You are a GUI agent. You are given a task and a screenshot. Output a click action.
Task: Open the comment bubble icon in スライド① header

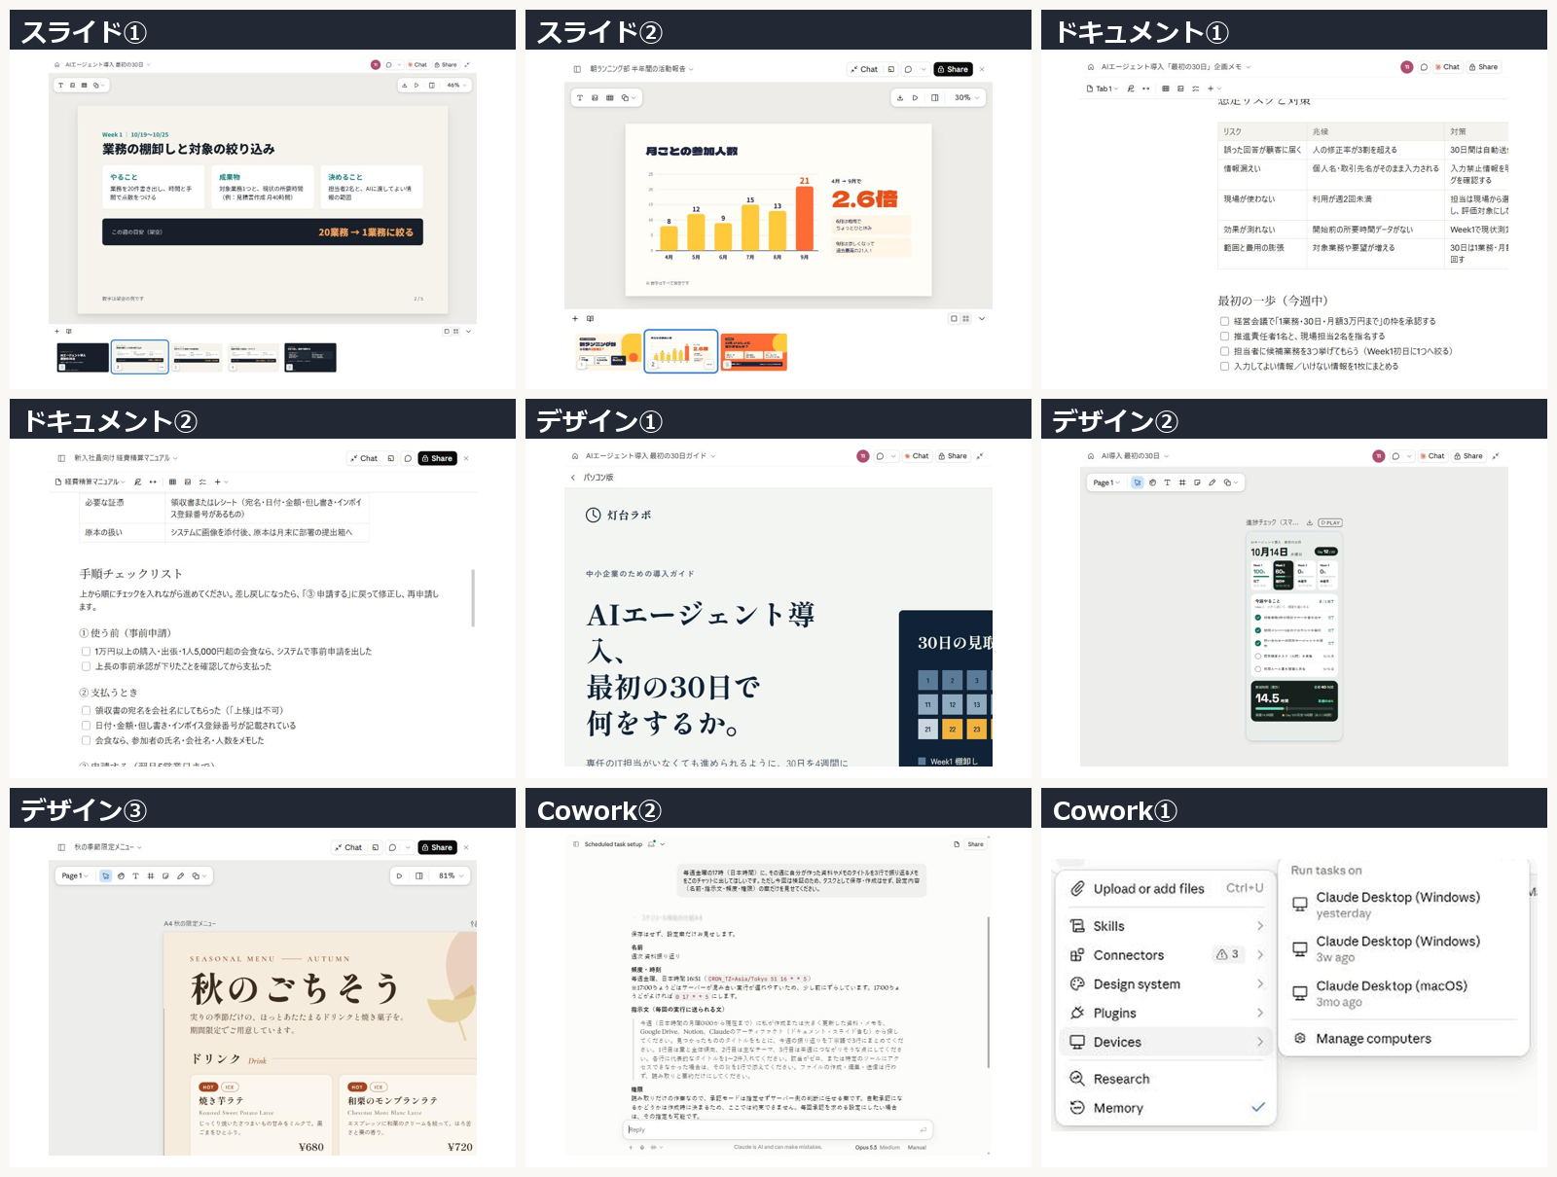click(x=388, y=65)
